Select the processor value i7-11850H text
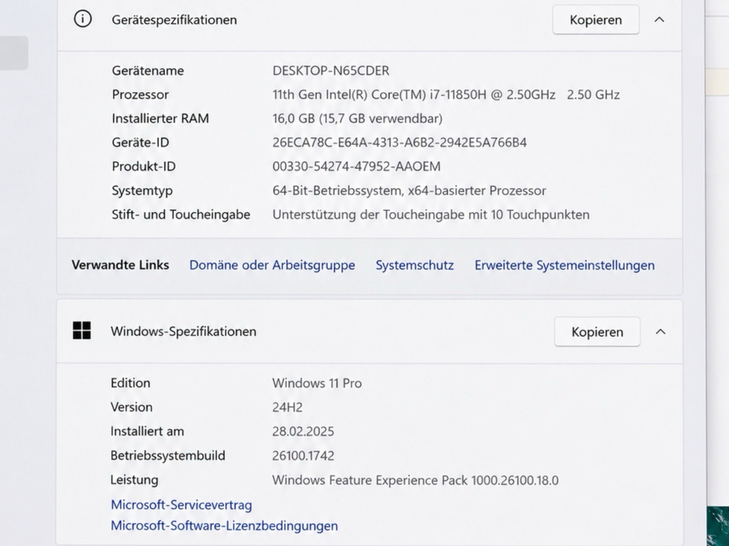 (x=446, y=95)
